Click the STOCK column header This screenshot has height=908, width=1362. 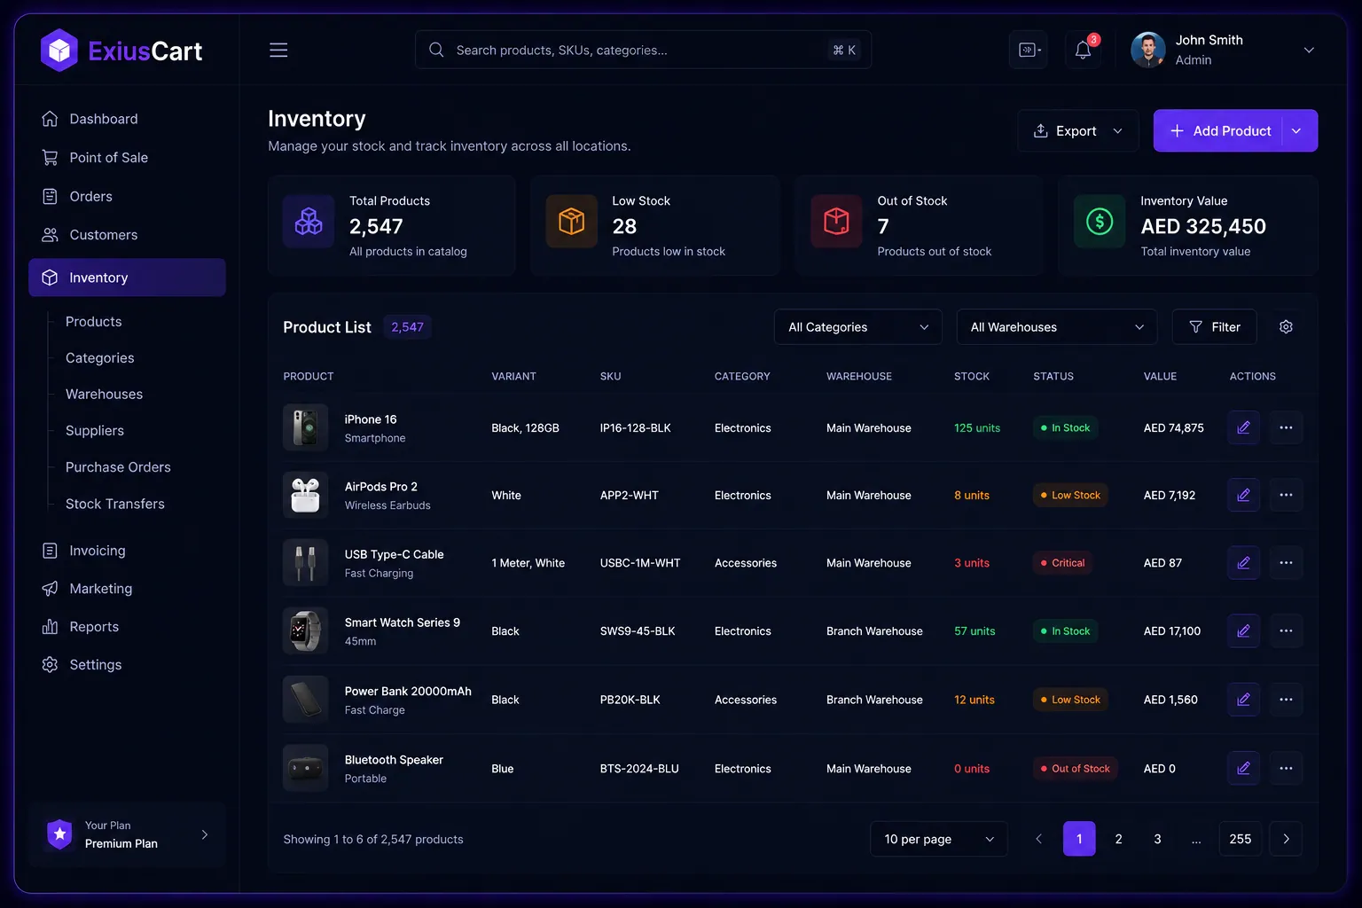pyautogui.click(x=972, y=377)
